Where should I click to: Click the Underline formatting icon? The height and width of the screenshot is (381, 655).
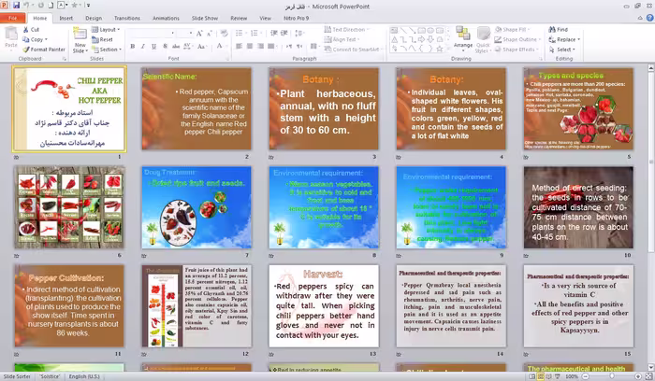pyautogui.click(x=153, y=47)
